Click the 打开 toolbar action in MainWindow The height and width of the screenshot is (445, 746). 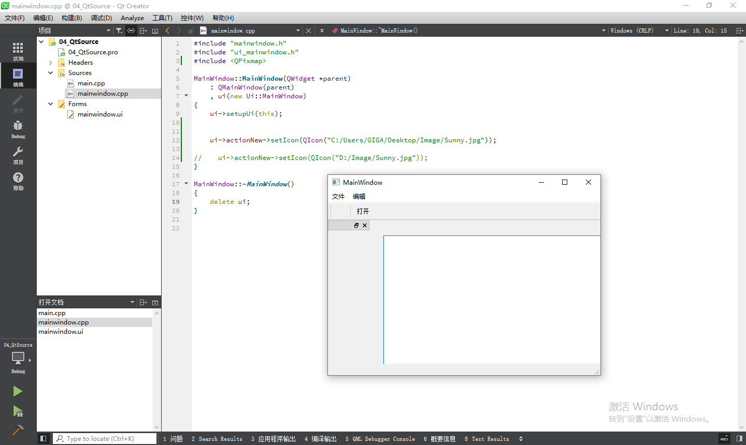pyautogui.click(x=363, y=211)
